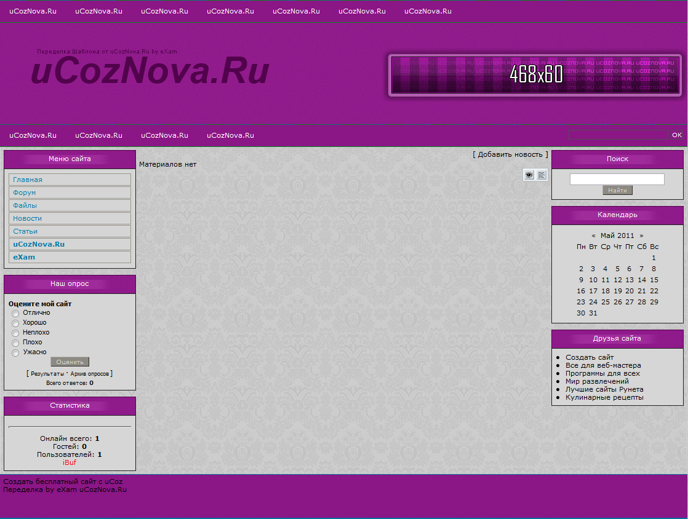Click the Поиск panel header
Viewport: 688px width, 519px height.
617,159
